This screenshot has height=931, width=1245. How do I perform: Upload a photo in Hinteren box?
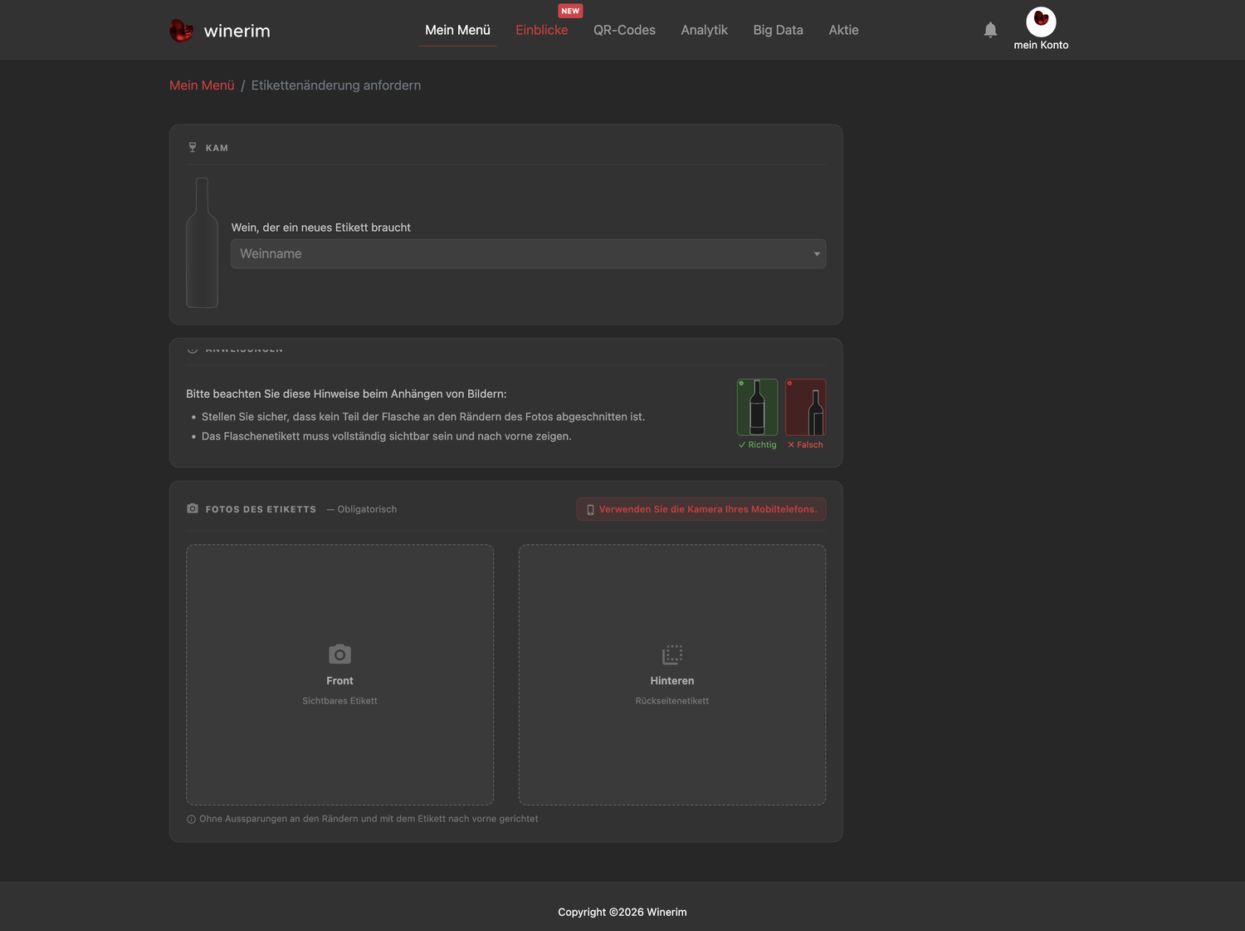(672, 674)
